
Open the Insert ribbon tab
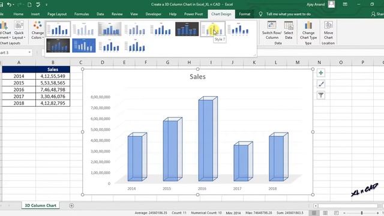(x=35, y=14)
